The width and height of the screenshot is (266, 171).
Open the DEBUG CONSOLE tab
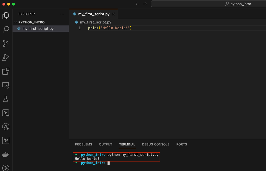156,144
